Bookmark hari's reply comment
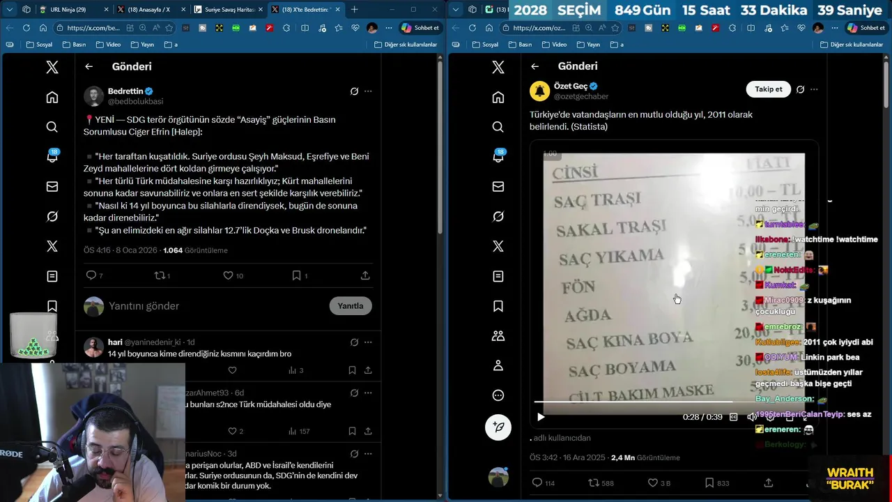This screenshot has height=502, width=892. click(352, 370)
